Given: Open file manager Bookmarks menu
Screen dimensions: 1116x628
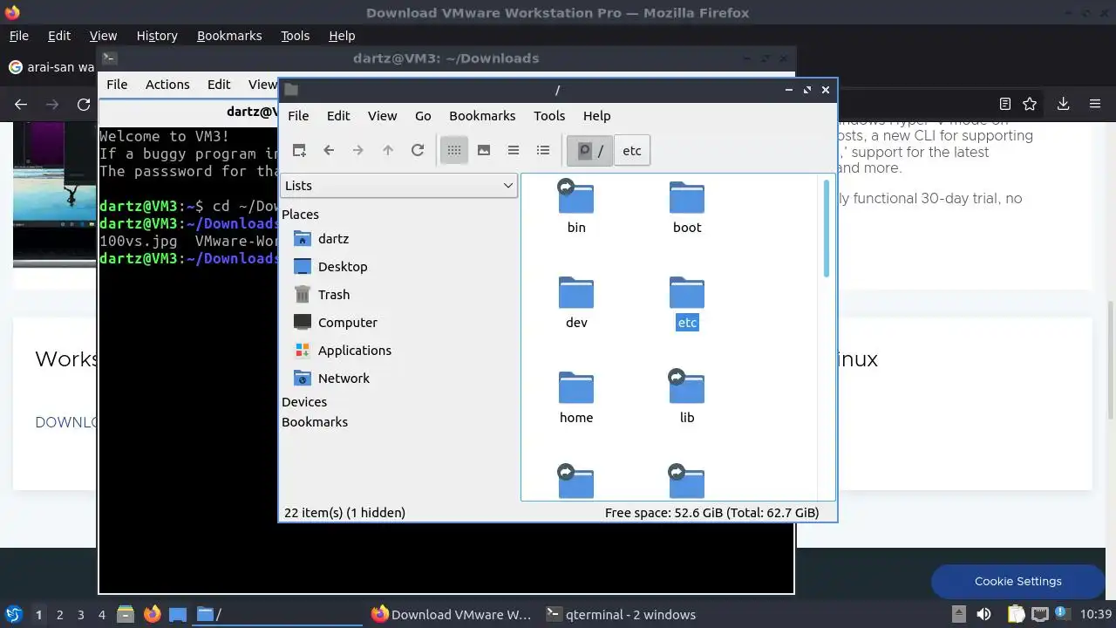Looking at the screenshot, I should (x=482, y=115).
